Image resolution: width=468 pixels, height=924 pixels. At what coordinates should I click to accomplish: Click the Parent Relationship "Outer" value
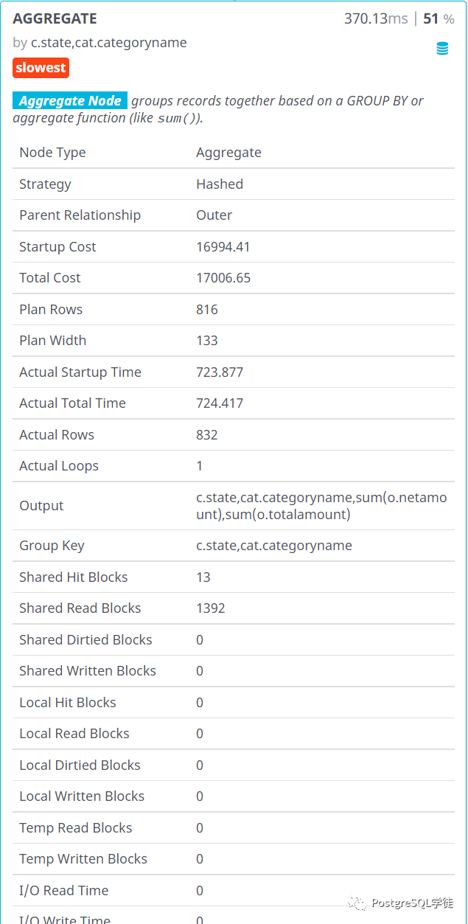[214, 215]
